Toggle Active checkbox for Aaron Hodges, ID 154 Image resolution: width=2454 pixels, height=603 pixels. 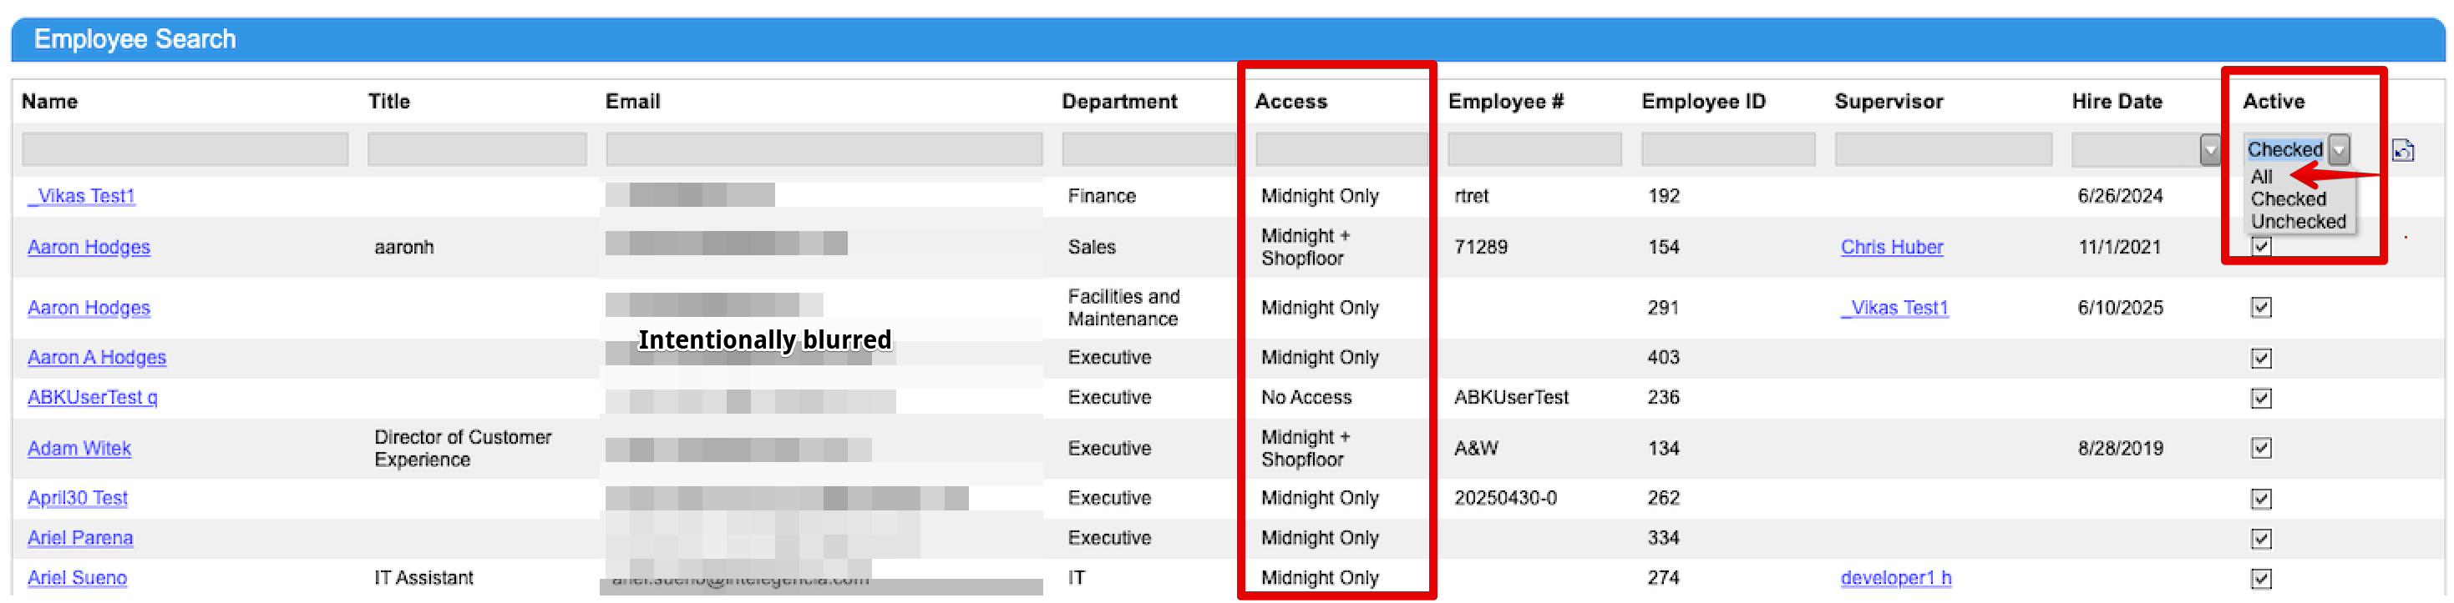tap(2262, 247)
